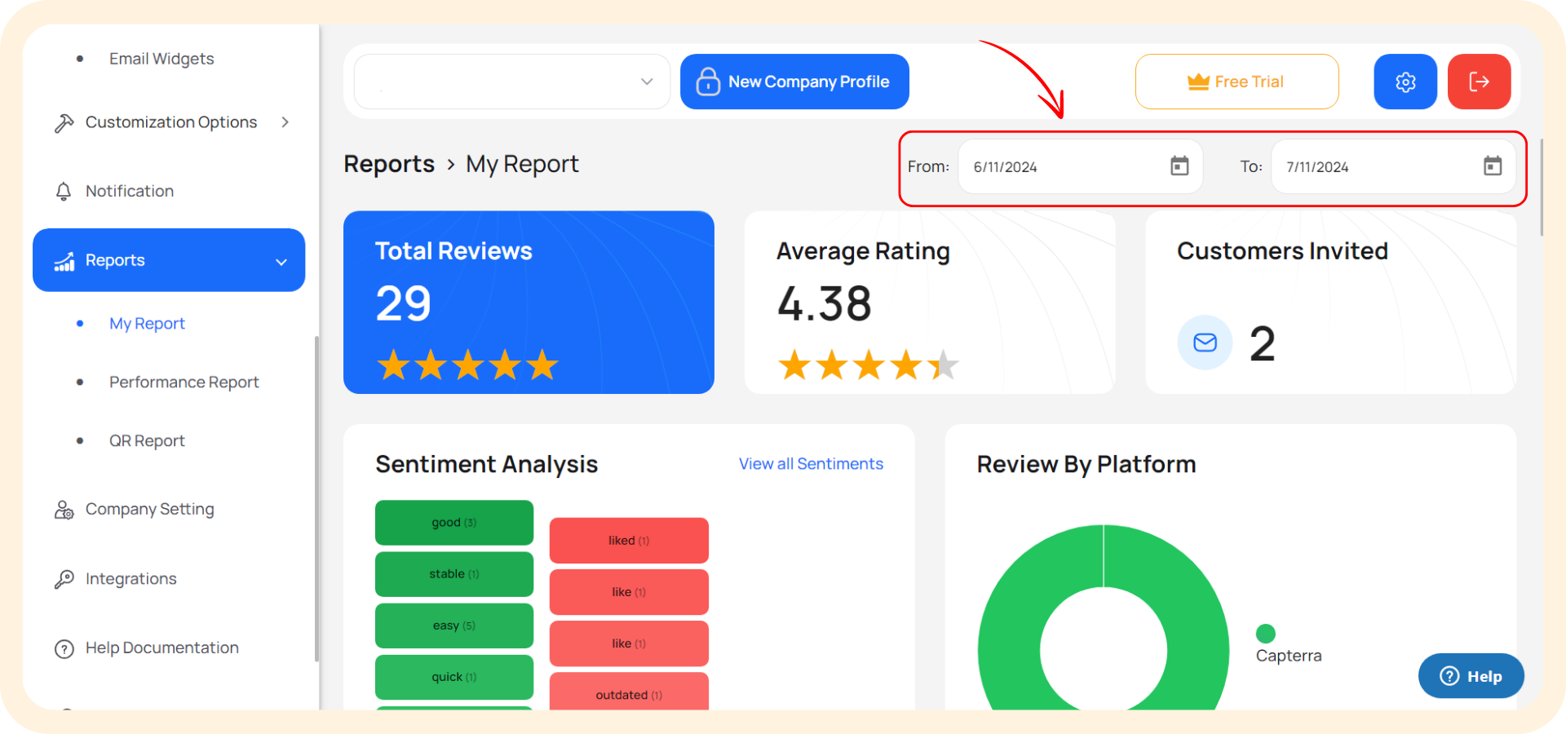Click New Company Profile button
The image size is (1566, 734).
click(794, 82)
